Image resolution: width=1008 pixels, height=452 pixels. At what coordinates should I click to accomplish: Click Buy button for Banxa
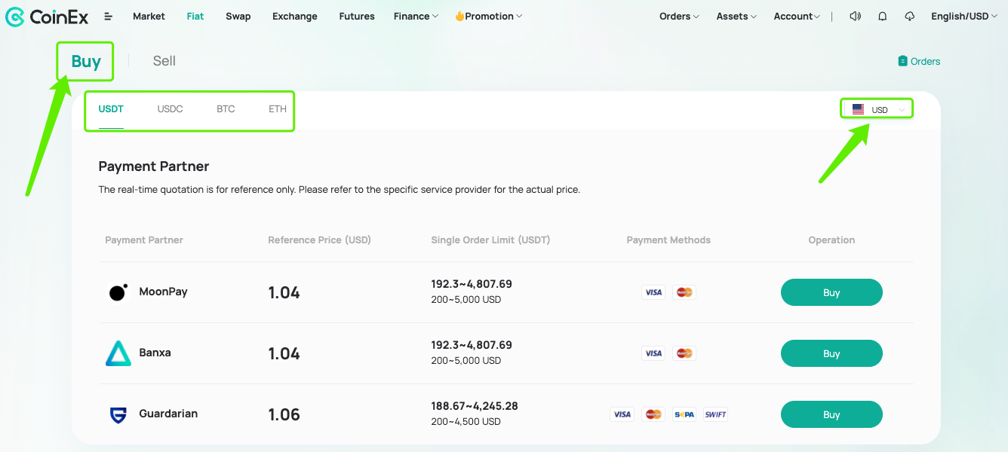click(x=831, y=353)
